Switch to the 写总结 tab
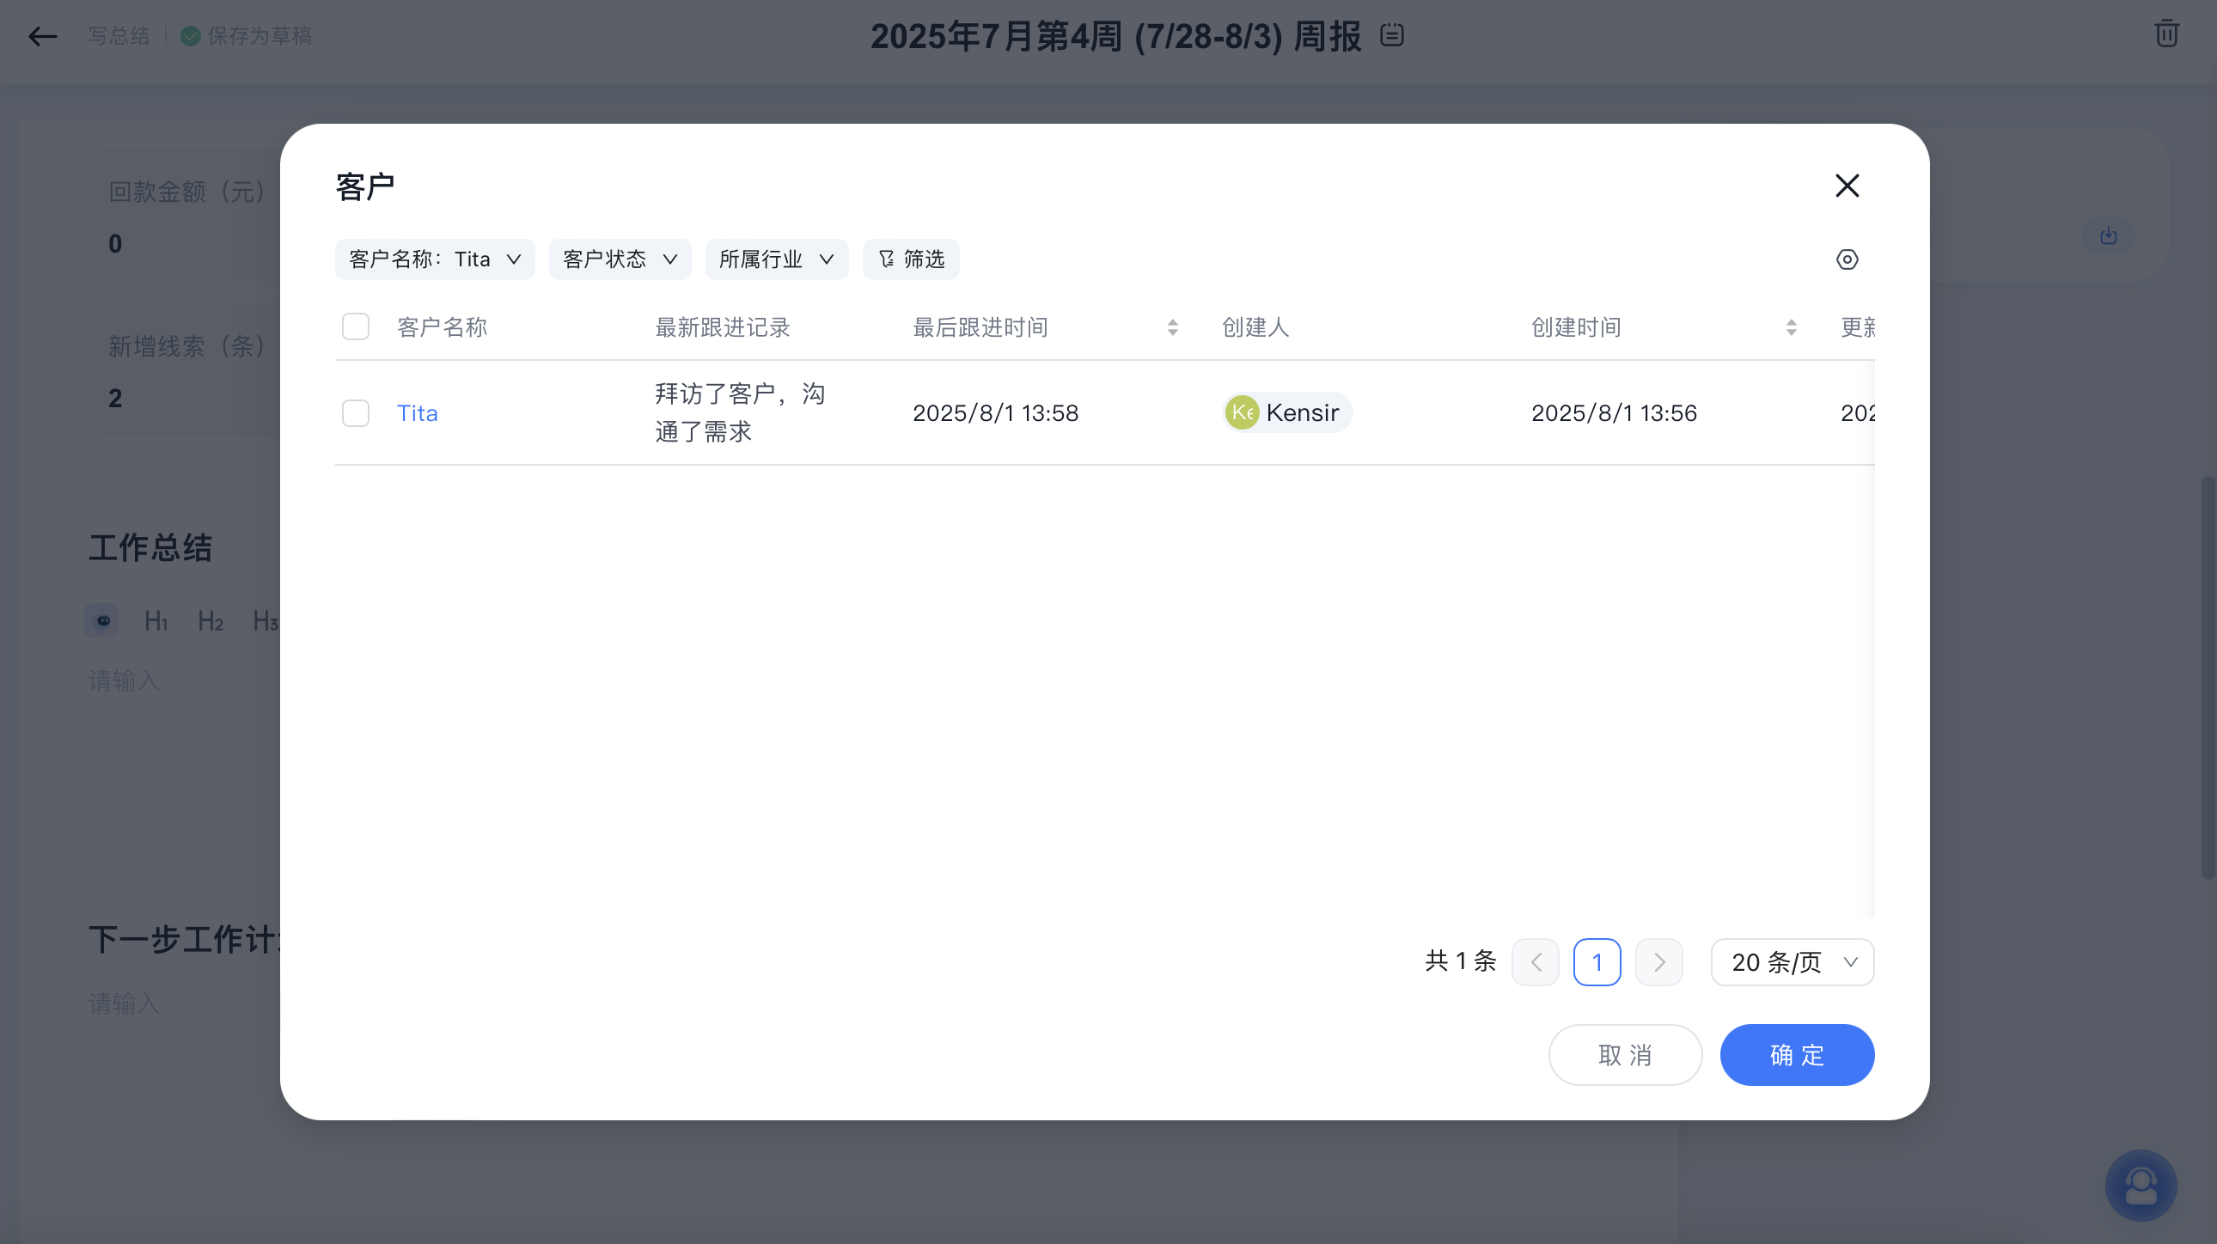Screen dimensions: 2217x1244 pyautogui.click(x=119, y=35)
